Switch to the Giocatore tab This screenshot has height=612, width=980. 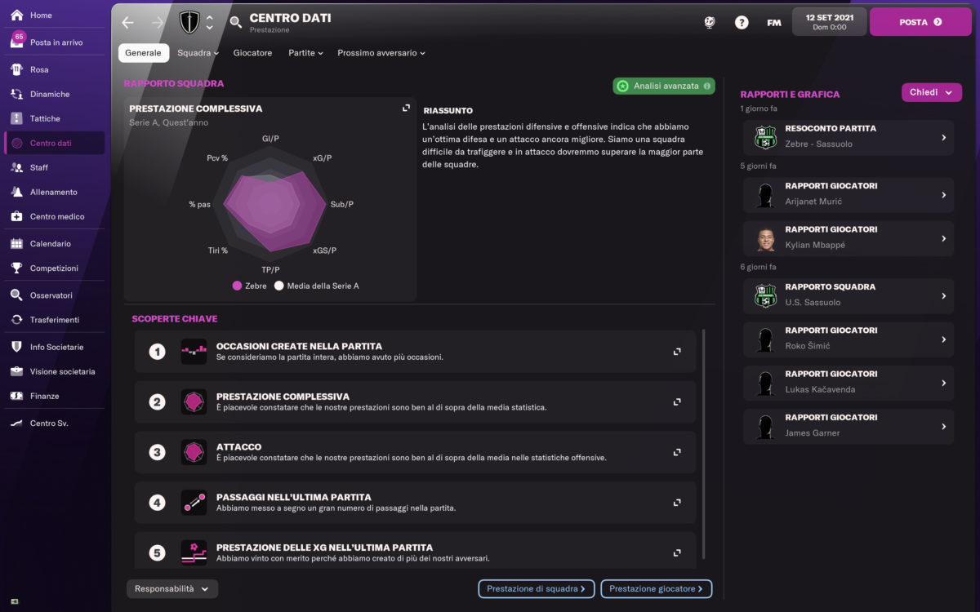point(252,53)
